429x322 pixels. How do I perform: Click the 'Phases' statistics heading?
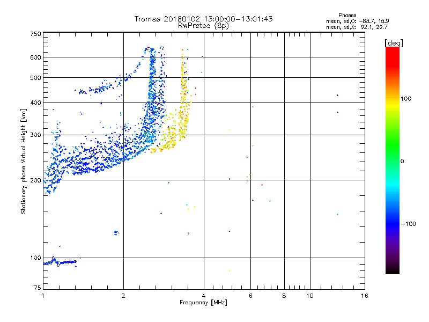tap(347, 16)
